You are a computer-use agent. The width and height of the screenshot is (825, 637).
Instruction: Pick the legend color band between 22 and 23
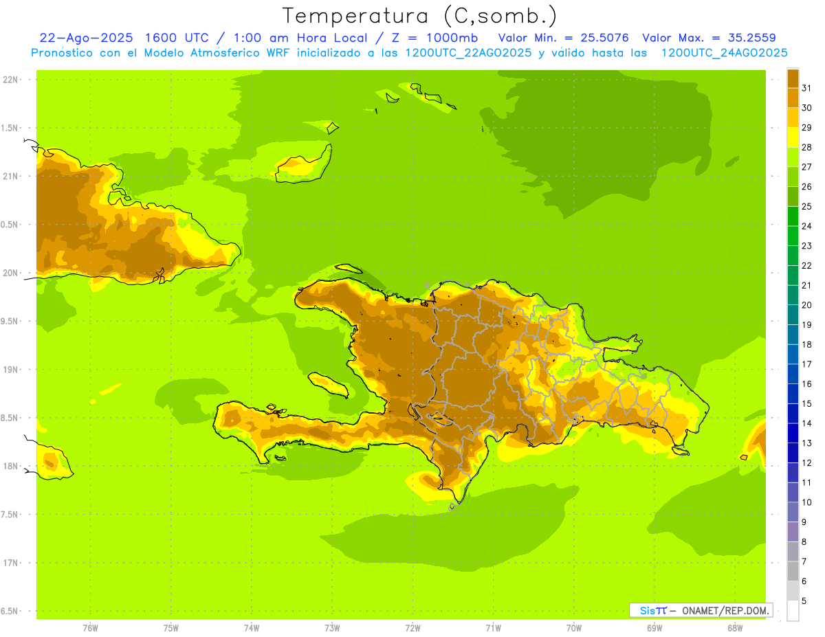tap(793, 256)
